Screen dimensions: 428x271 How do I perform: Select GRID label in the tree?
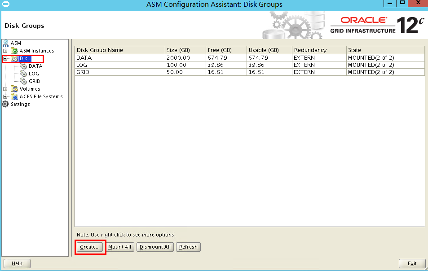click(35, 81)
